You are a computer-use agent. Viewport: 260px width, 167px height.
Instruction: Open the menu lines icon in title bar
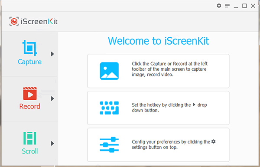click(227, 6)
